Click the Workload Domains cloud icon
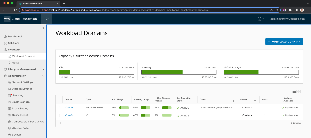 9,56
